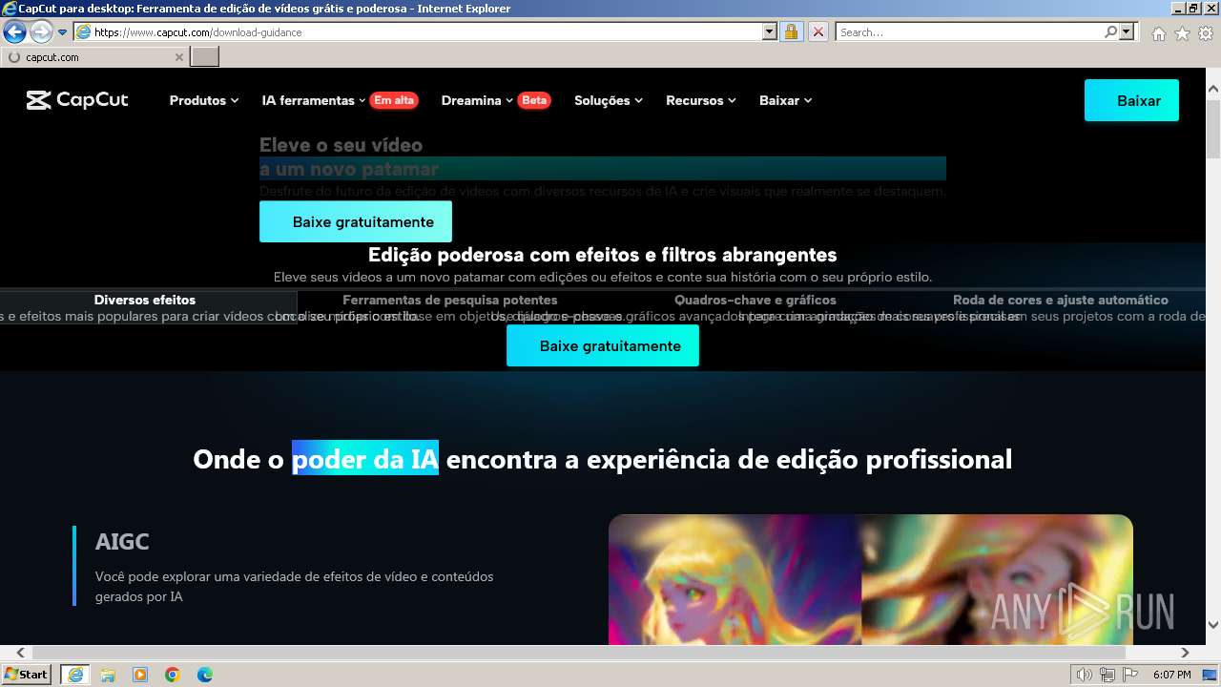Click the vertical scrollbar up arrow
1221x687 pixels.
1213,90
